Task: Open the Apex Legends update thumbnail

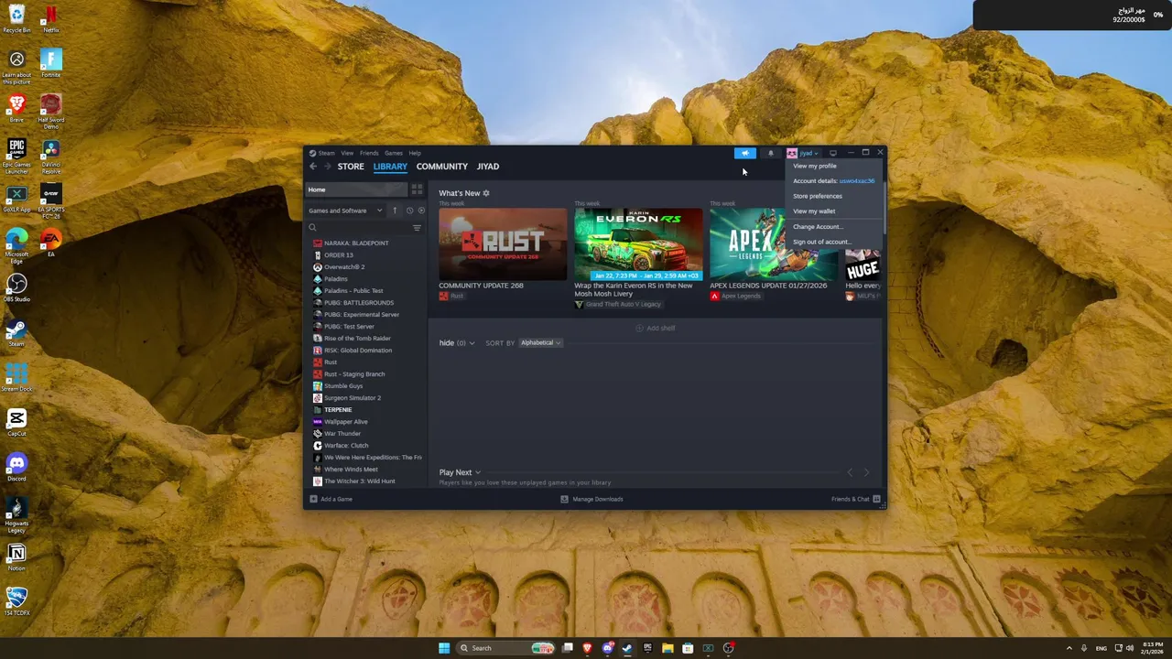Action: (x=774, y=243)
